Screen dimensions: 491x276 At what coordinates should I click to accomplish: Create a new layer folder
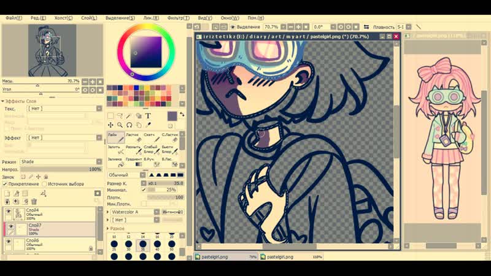pos(25,193)
